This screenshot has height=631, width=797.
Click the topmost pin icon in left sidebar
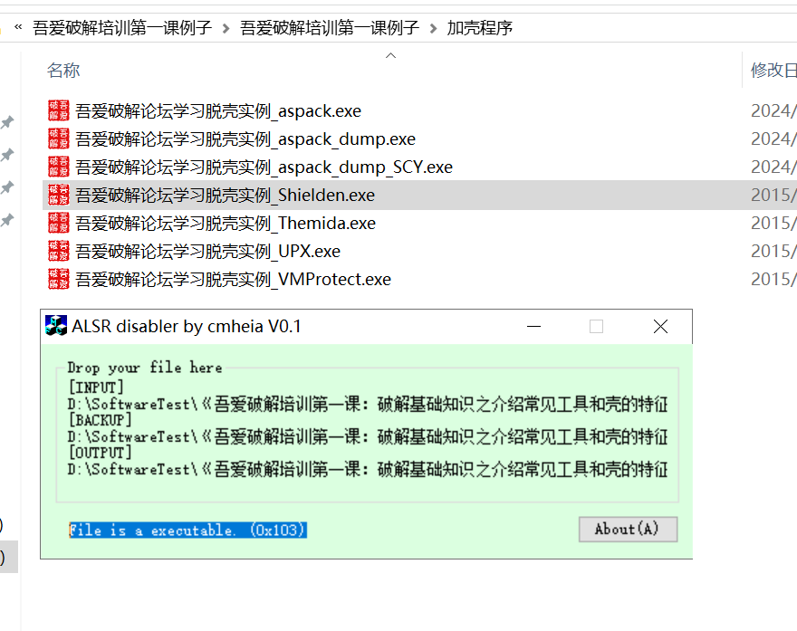point(7,122)
